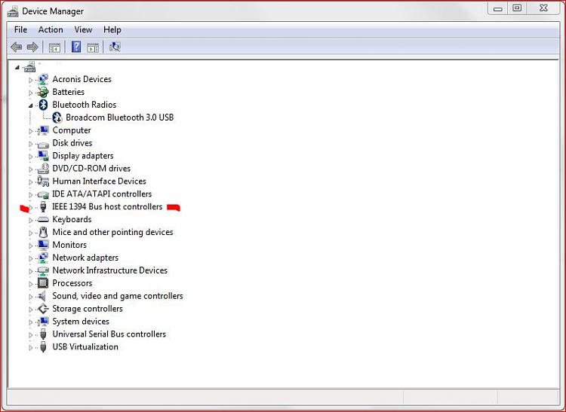Expand the Batteries node
Image resolution: width=566 pixels, height=412 pixels.
31,93
